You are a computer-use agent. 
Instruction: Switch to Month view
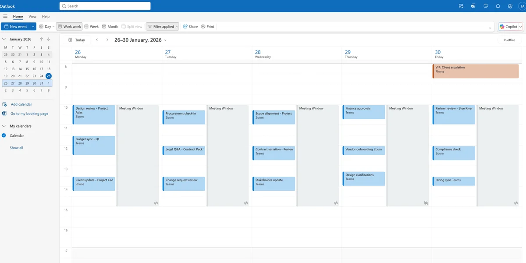coord(110,27)
